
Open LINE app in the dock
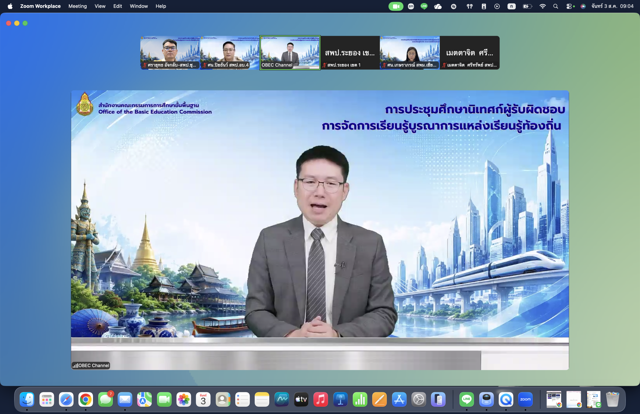click(466, 399)
